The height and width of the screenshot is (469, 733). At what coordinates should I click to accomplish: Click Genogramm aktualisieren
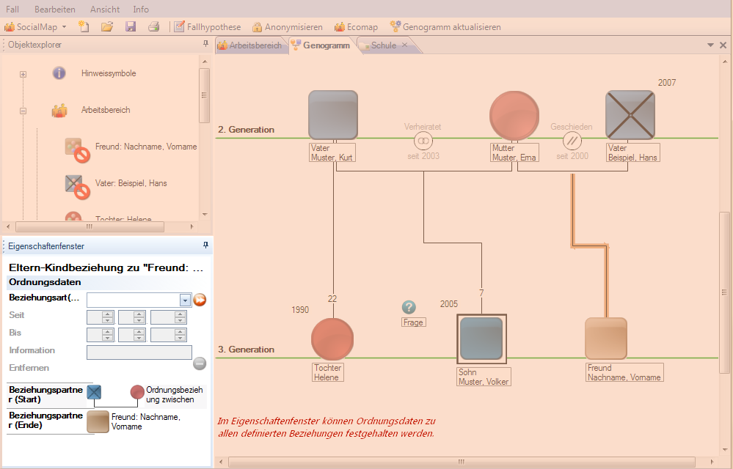(x=445, y=27)
